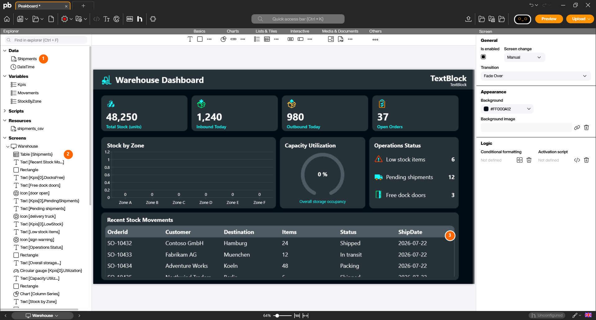Click the Unconfigured status button

point(547,315)
